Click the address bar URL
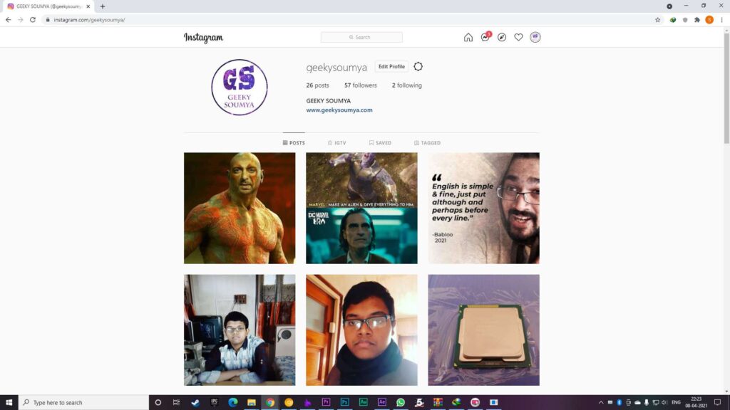Screen dimensions: 730x410 89,20
